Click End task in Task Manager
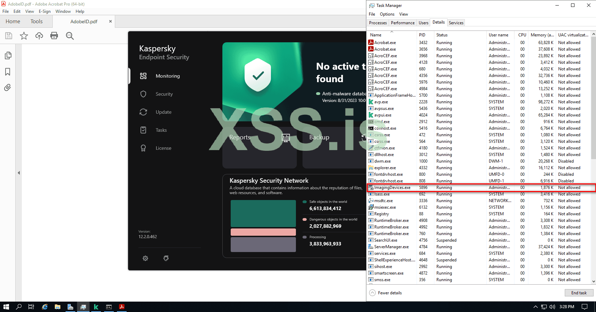The width and height of the screenshot is (596, 312). coord(579,293)
